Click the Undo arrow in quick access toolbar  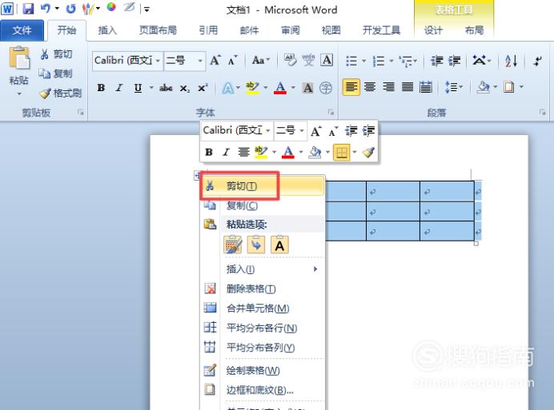tap(46, 8)
